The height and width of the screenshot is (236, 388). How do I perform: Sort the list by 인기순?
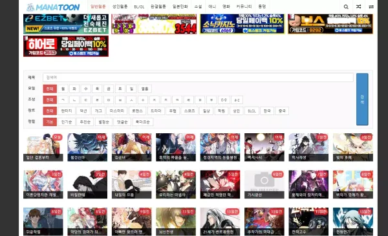tap(67, 122)
